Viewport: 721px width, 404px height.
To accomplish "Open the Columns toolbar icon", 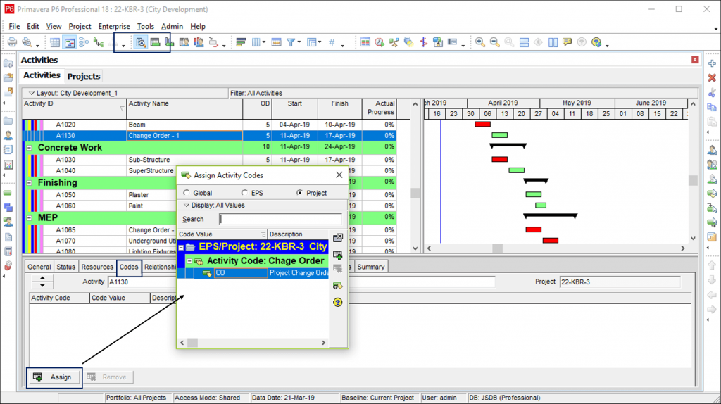I will tap(256, 42).
